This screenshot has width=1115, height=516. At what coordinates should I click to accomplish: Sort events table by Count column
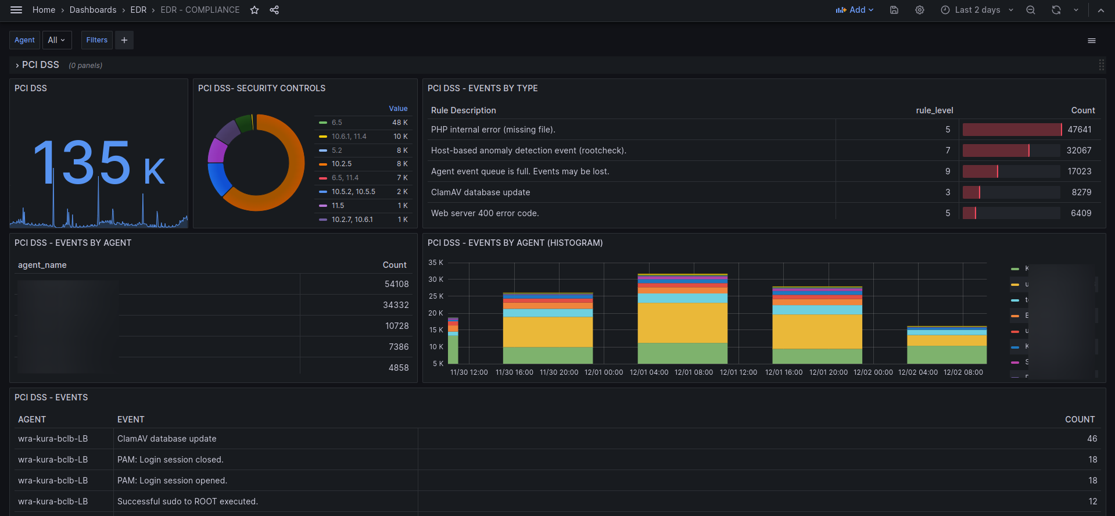click(x=1080, y=420)
